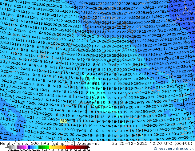Pick the dark green swatch right of cyan
This screenshot has height=151, width=195.
(x=40, y=147)
